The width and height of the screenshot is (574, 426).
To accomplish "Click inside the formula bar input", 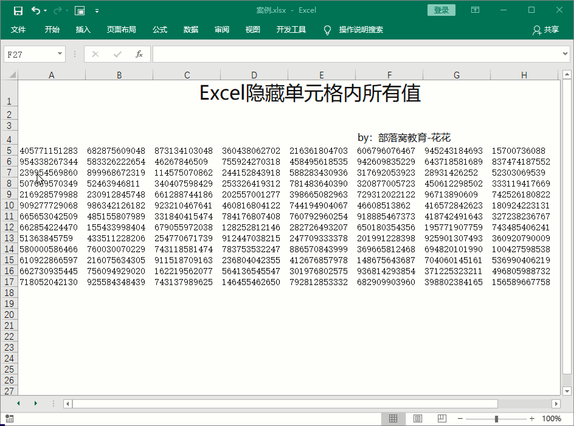I will click(x=356, y=54).
